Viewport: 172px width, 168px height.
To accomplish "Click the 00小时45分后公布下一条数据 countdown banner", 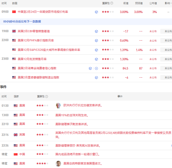I will tap(86, 22).
